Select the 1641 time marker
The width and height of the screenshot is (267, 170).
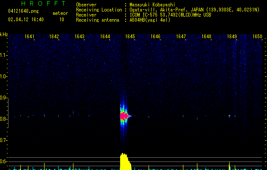[x=30, y=37]
